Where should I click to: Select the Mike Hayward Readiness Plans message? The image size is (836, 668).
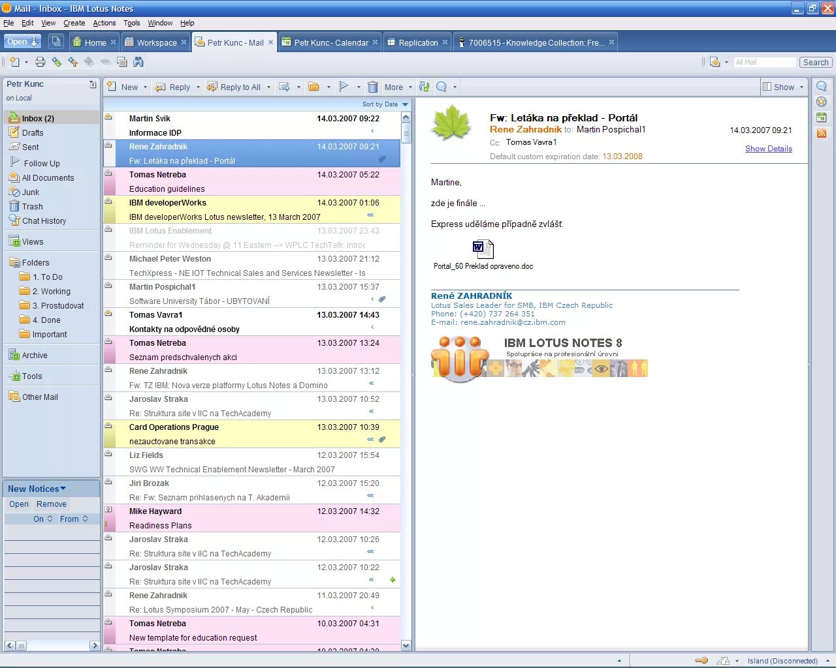[x=251, y=518]
